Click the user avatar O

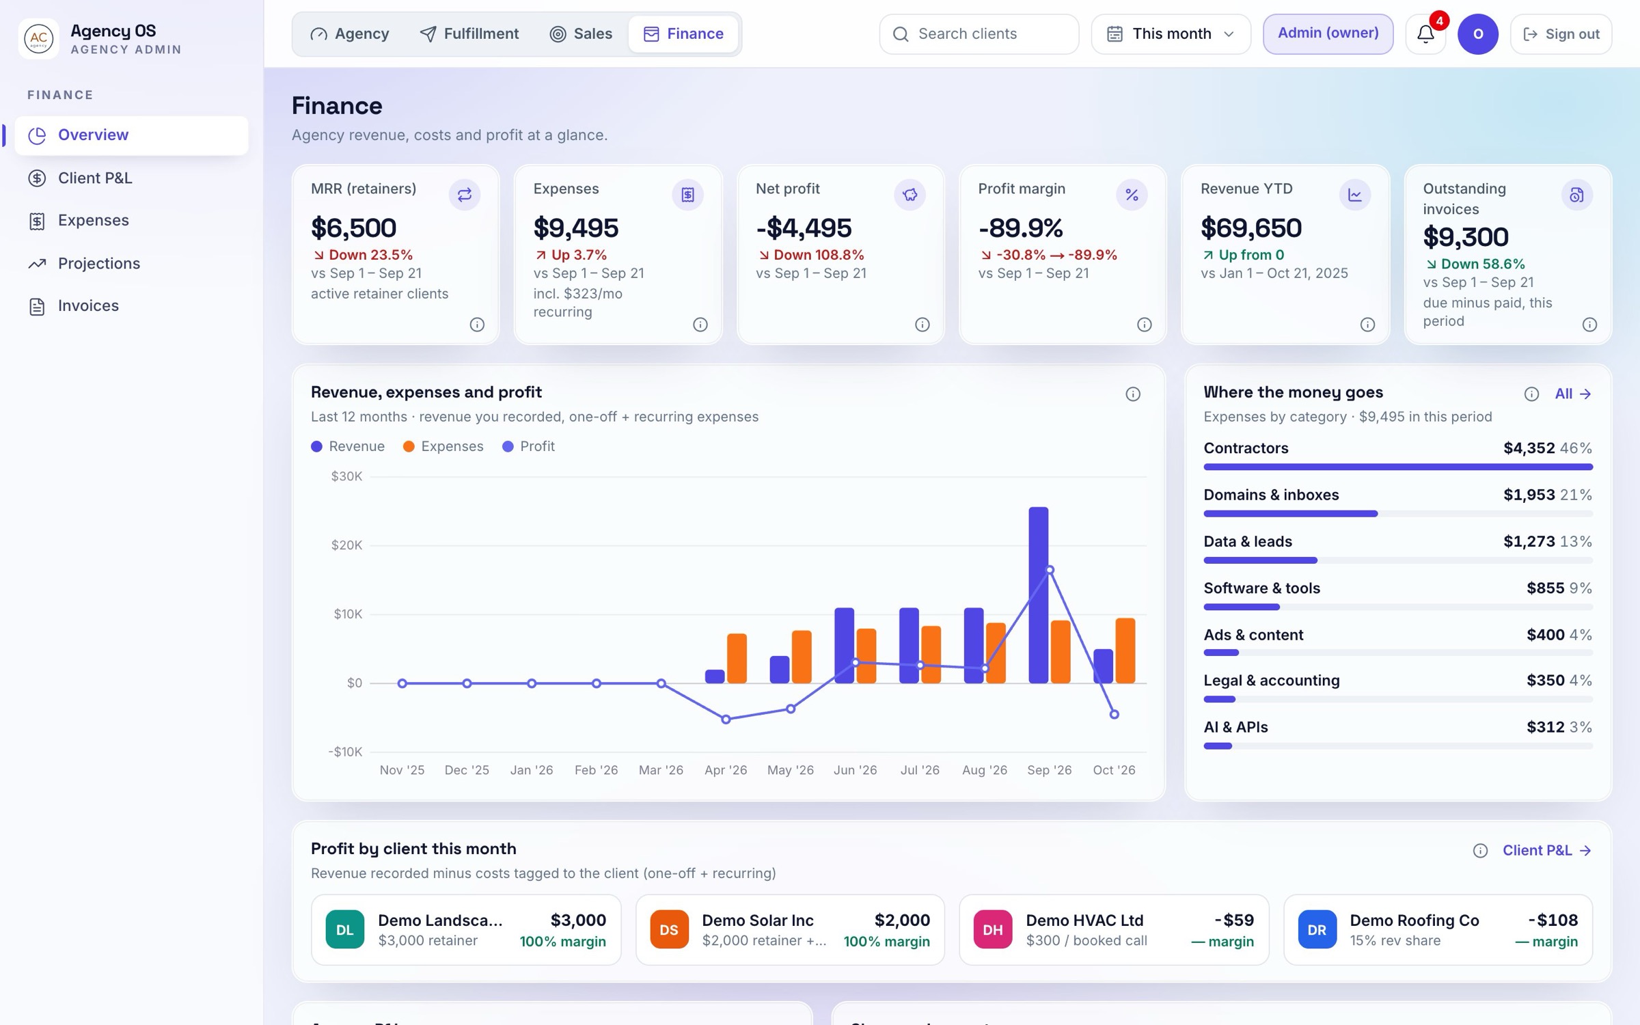(1477, 34)
